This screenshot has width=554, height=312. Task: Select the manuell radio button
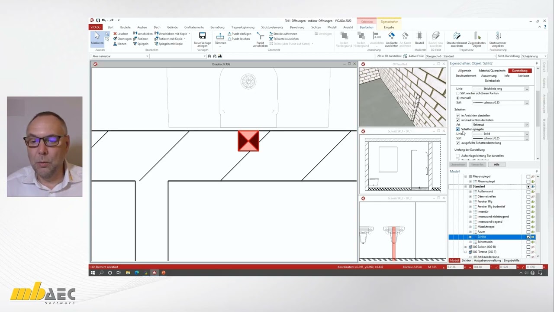pos(457,98)
